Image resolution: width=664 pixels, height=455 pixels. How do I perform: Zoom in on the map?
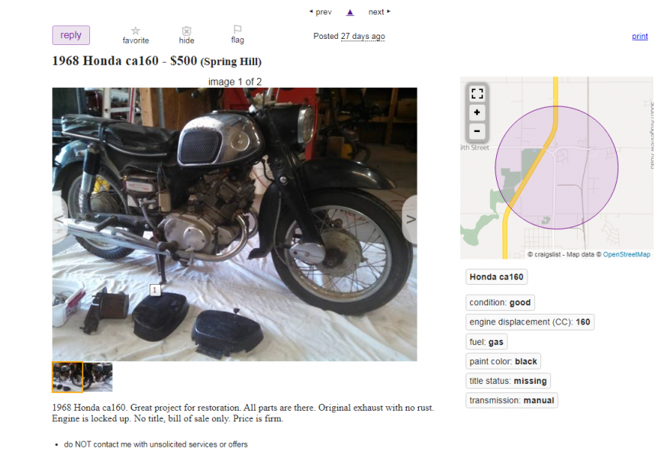477,112
